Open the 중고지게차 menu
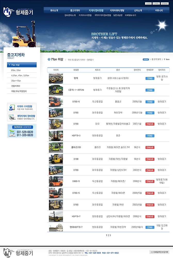This screenshot has width=173, height=259. [x=75, y=10]
